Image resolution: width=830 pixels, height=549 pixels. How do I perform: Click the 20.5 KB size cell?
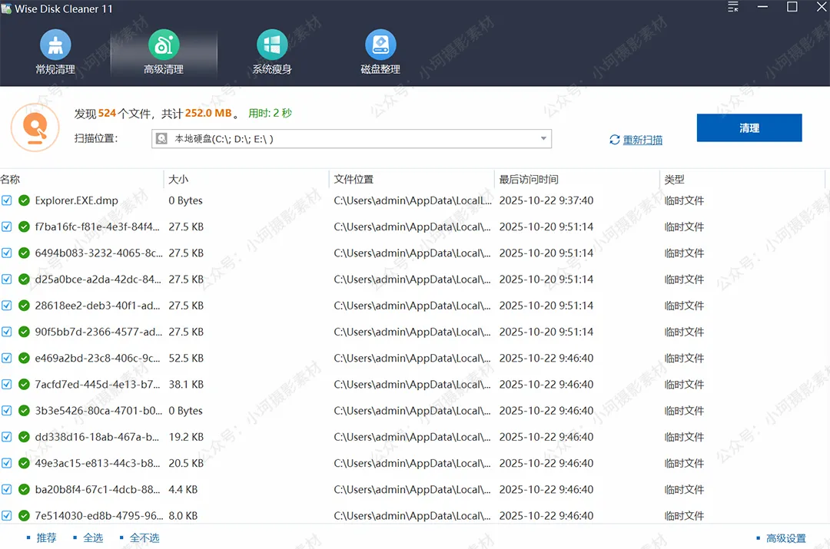point(186,463)
